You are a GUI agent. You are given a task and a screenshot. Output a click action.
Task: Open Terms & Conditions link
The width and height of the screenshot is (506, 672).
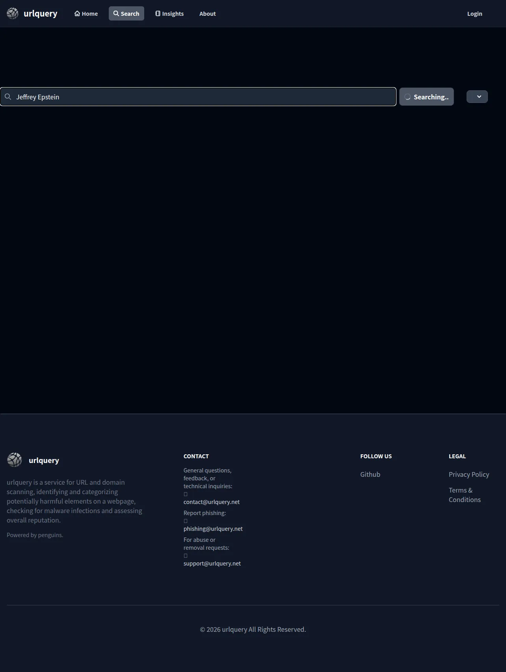(x=465, y=495)
